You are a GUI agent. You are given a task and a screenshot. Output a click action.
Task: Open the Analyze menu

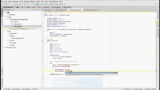(26, 2)
